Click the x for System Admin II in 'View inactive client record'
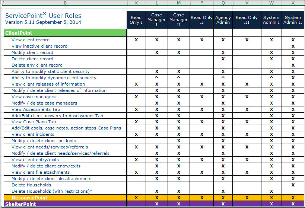305x208 pixels. point(293,46)
